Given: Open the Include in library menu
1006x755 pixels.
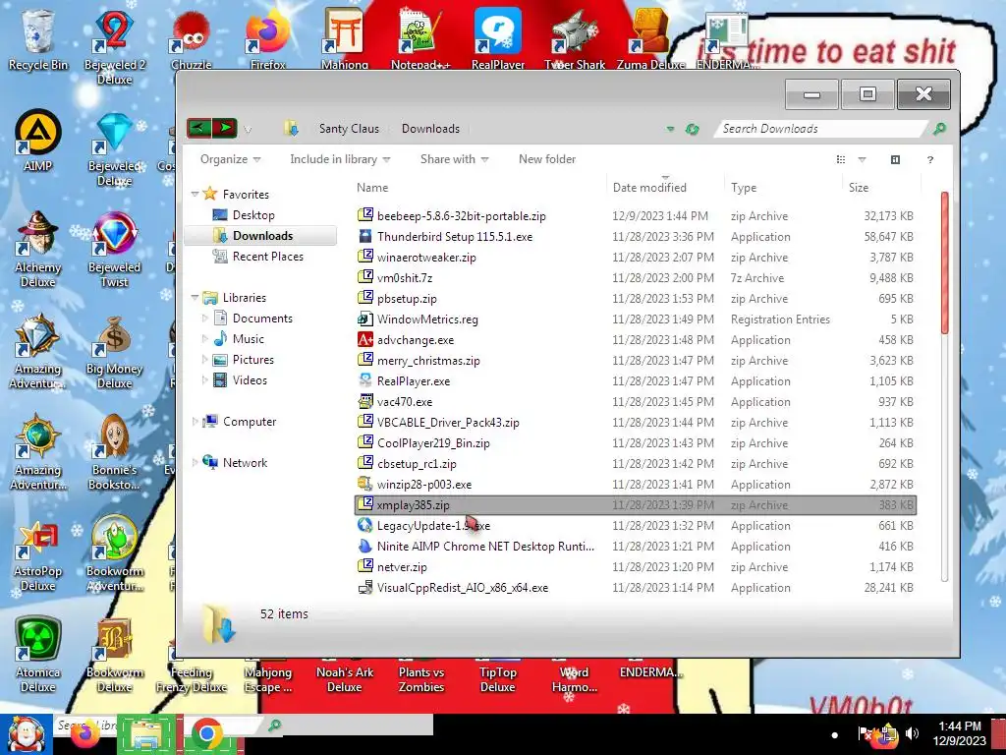Looking at the screenshot, I should [x=340, y=159].
